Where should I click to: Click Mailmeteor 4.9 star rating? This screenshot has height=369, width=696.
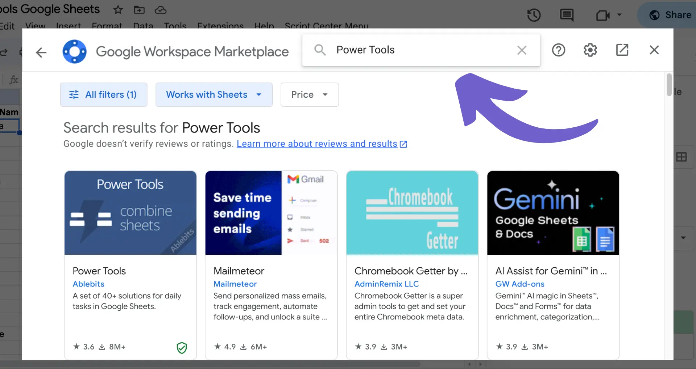pos(225,347)
